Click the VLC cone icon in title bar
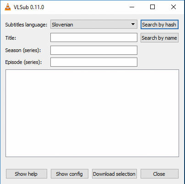The width and height of the screenshot is (185, 184). pos(8,7)
